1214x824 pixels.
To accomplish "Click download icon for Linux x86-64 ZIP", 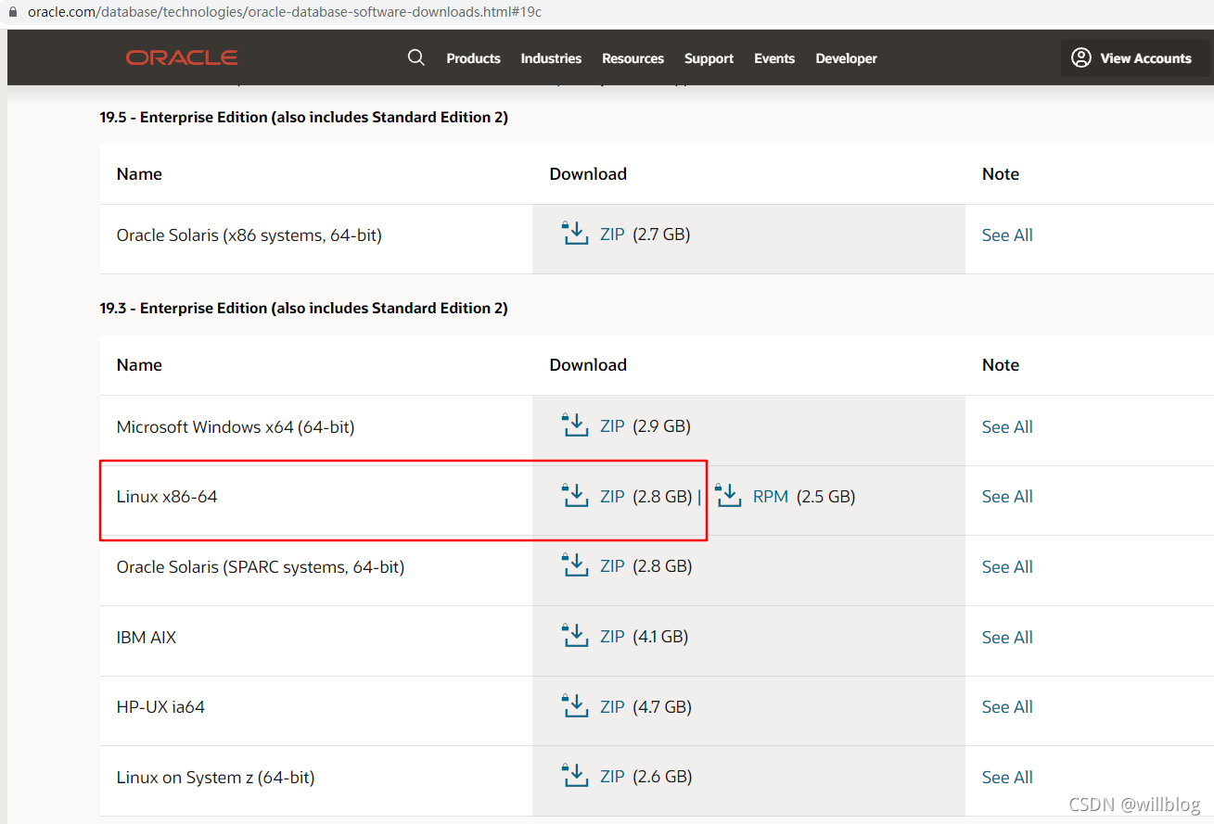I will coord(576,496).
